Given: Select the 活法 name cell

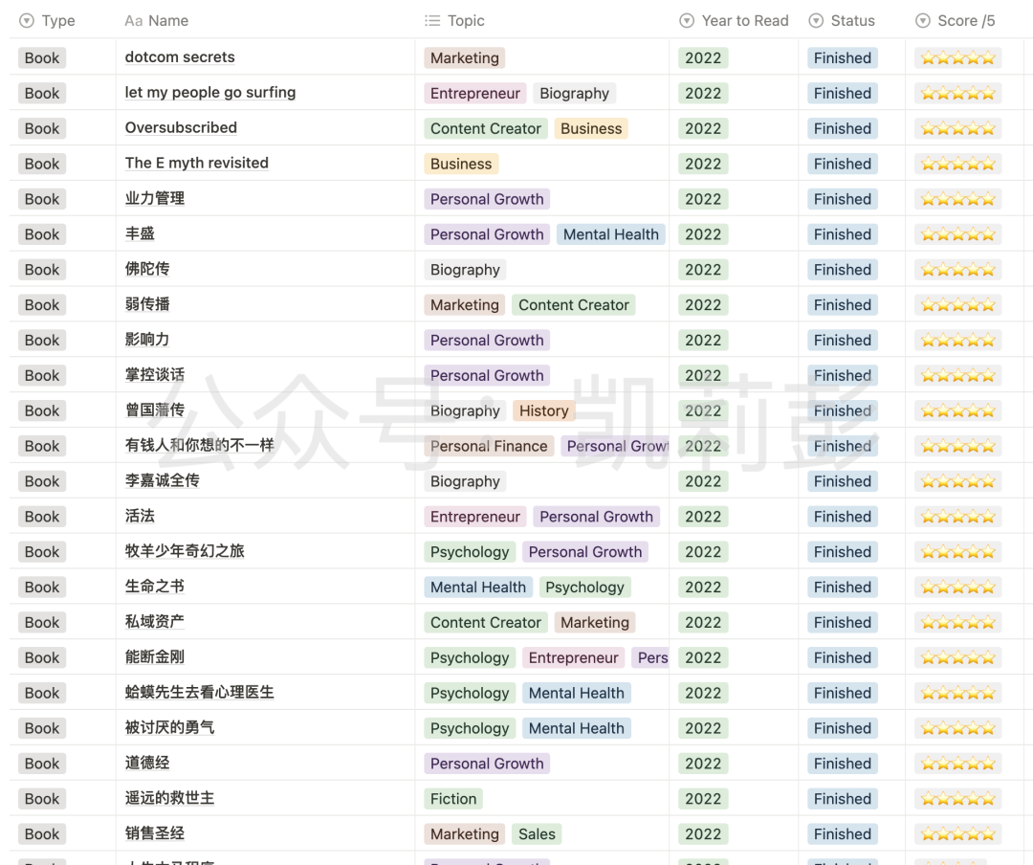Looking at the screenshot, I should (x=266, y=516).
